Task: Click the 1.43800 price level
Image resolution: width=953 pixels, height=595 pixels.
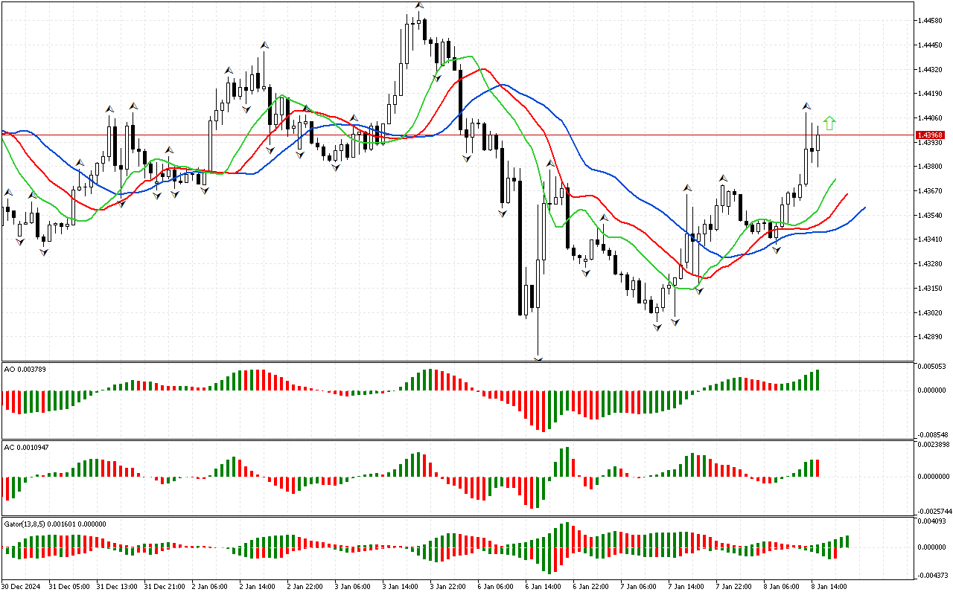Action: [931, 167]
